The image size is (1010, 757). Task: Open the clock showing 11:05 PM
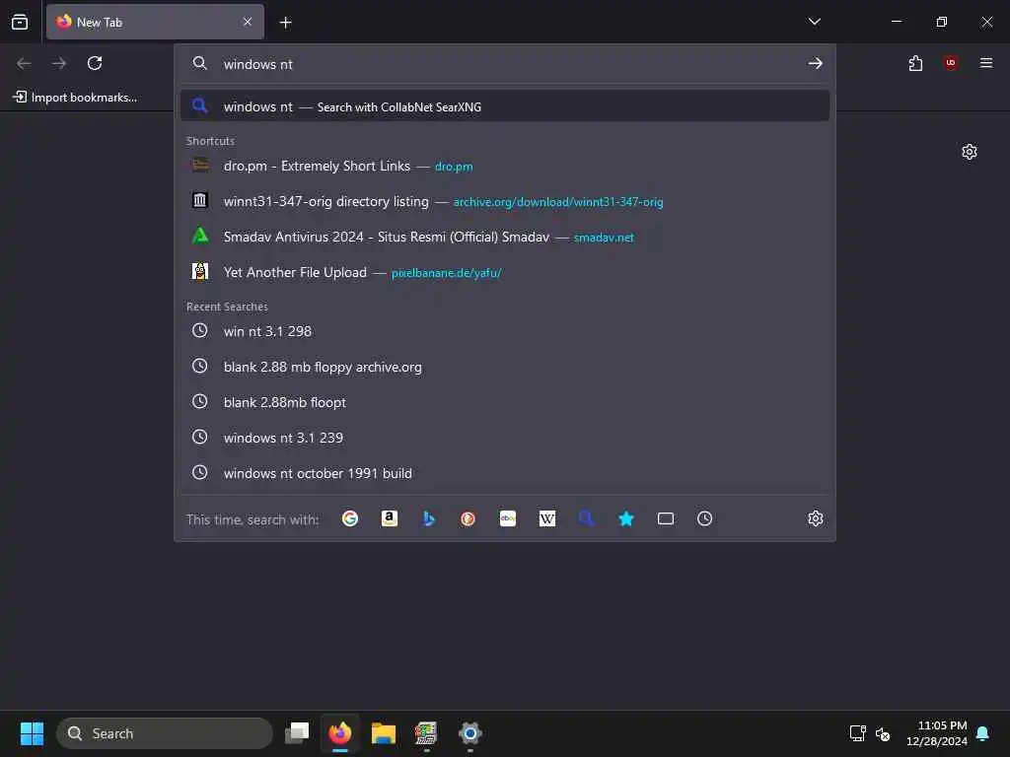click(937, 733)
